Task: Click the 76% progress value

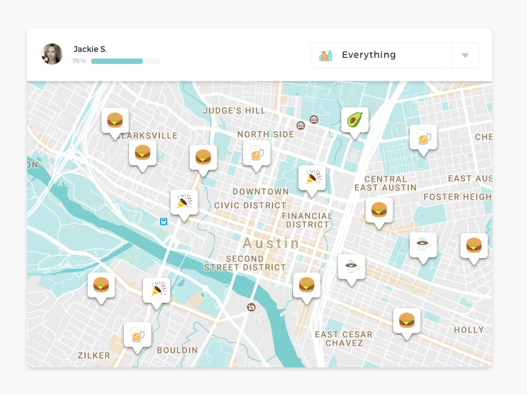Action: click(x=79, y=61)
